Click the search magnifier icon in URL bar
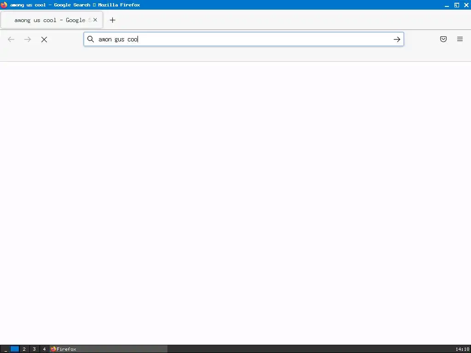The height and width of the screenshot is (353, 471). point(91,39)
